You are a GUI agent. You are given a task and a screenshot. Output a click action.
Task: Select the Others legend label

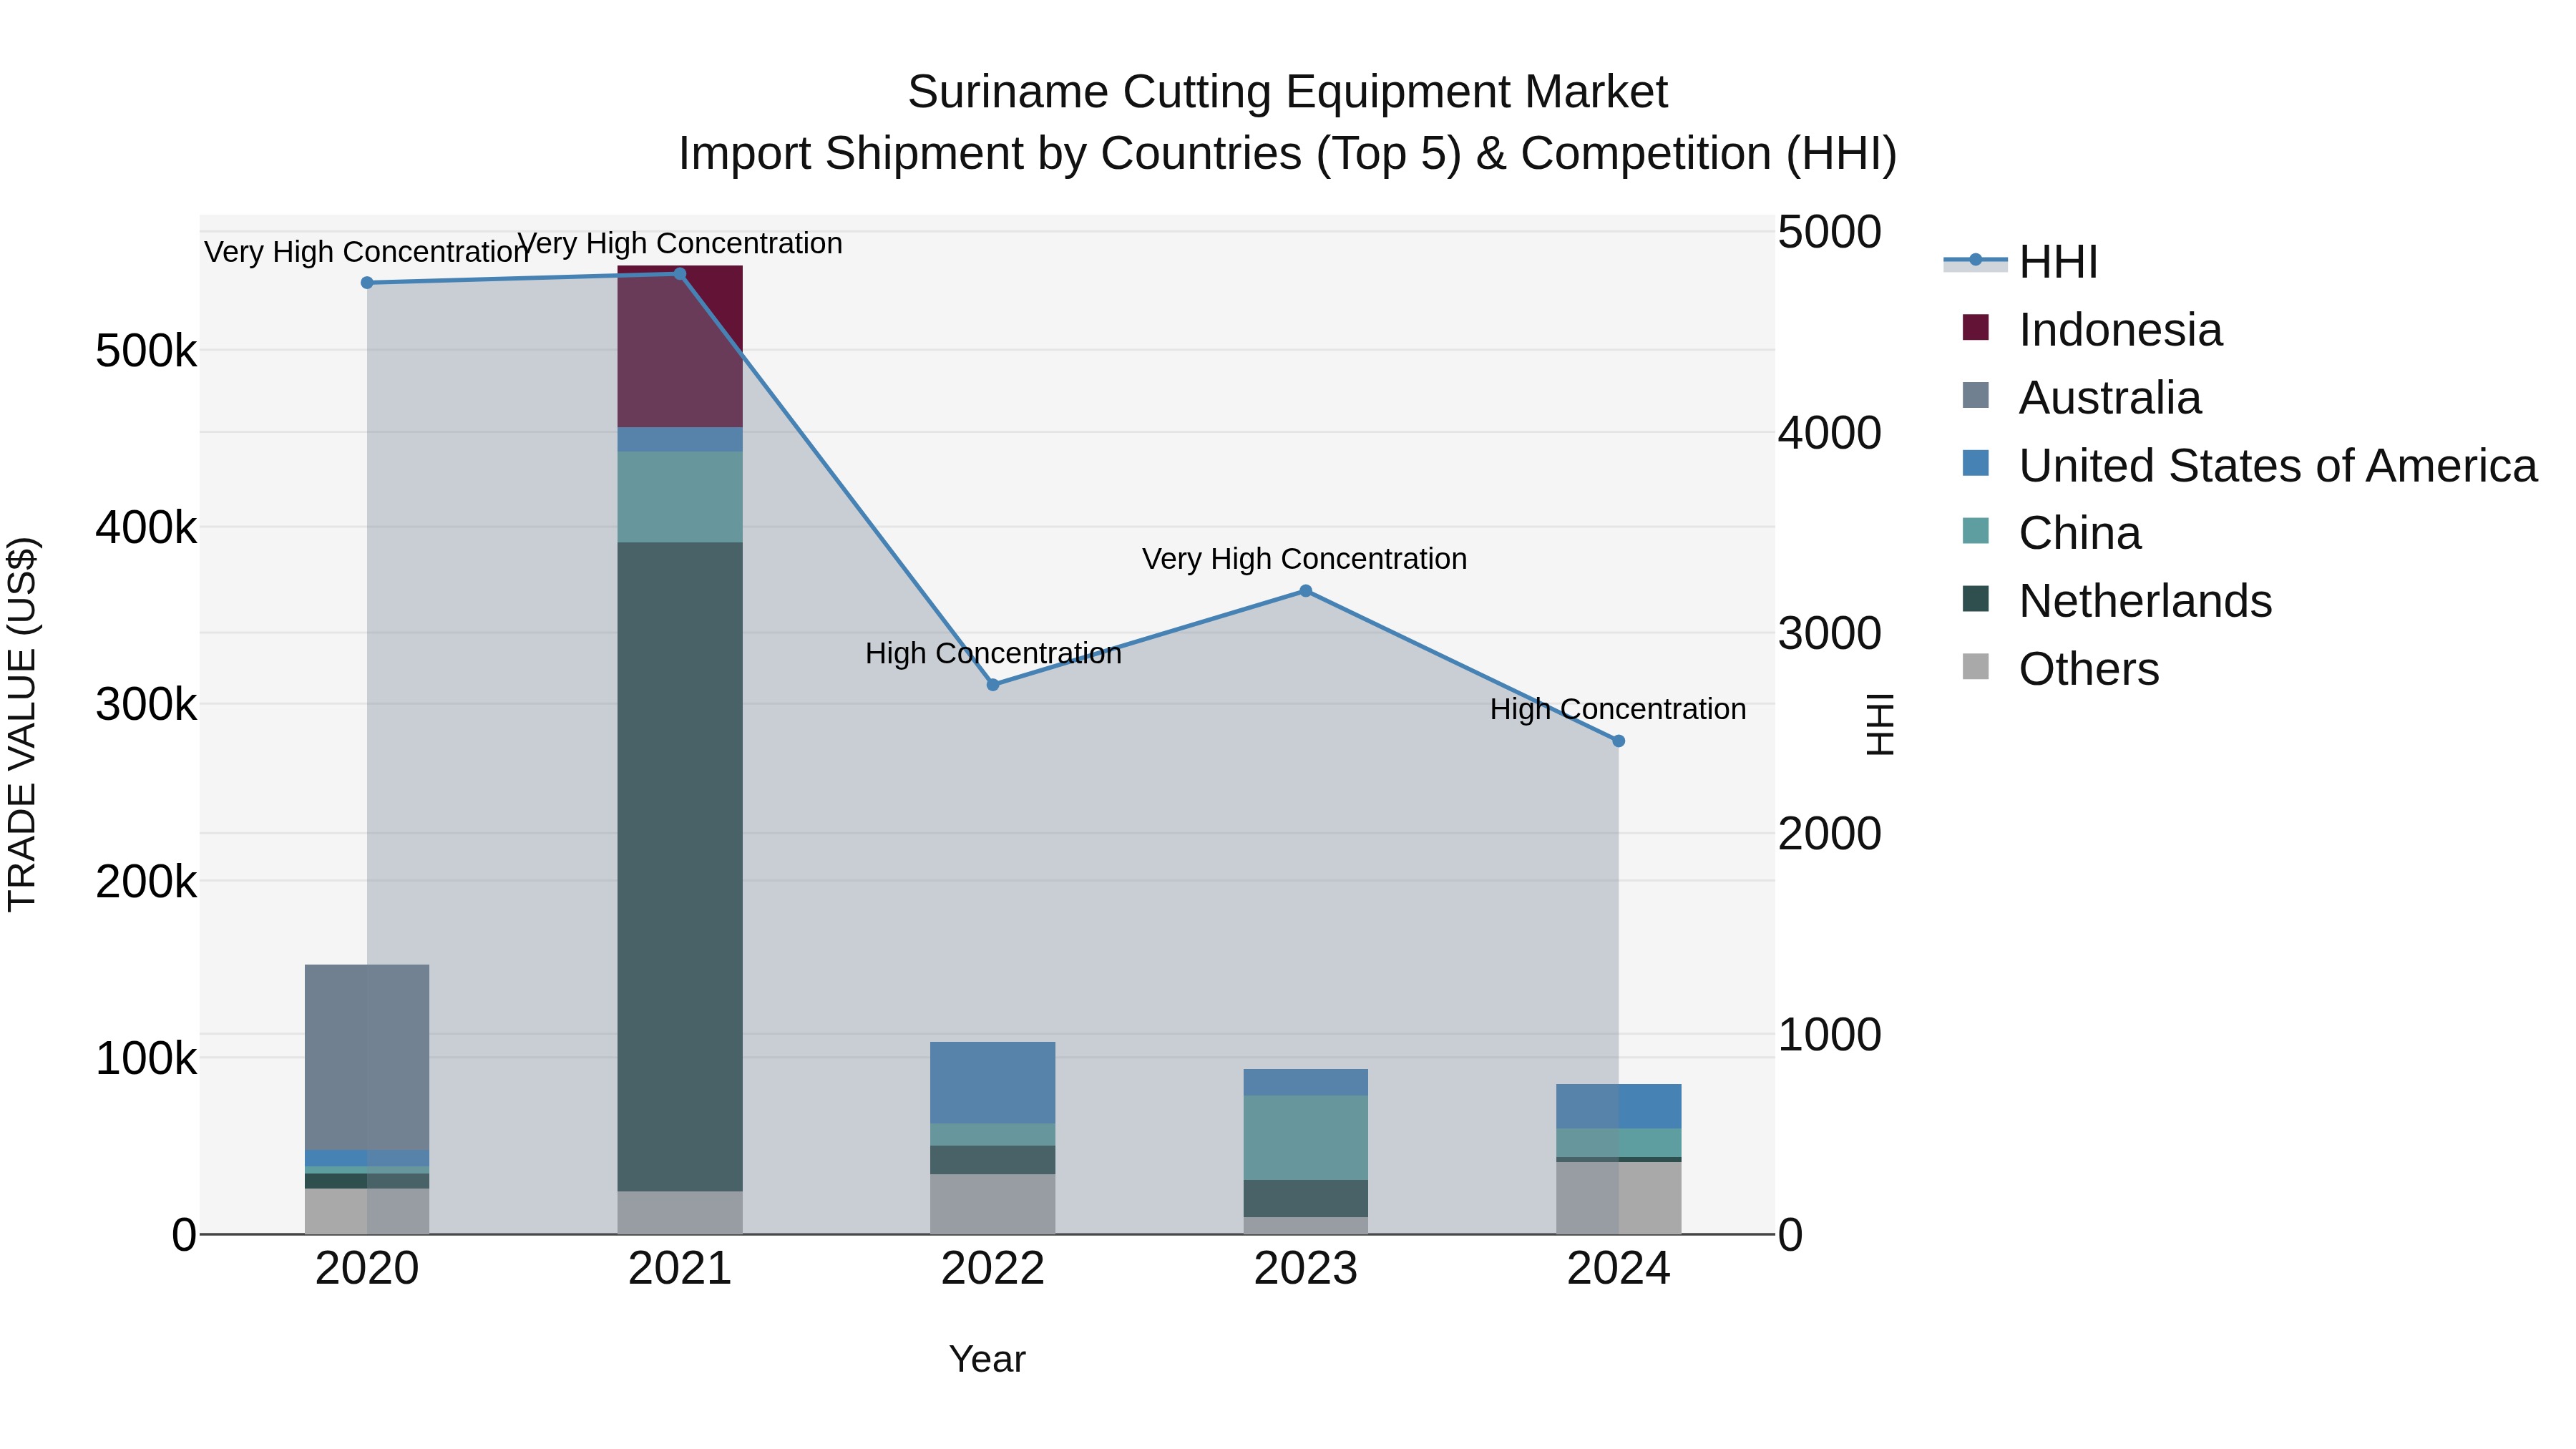coord(2089,669)
